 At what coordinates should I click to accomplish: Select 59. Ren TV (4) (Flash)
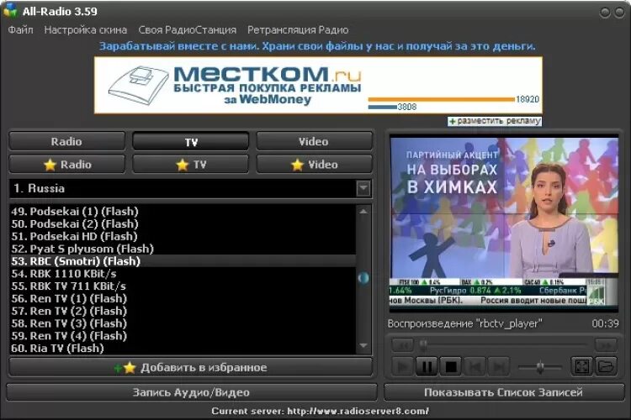click(183, 336)
